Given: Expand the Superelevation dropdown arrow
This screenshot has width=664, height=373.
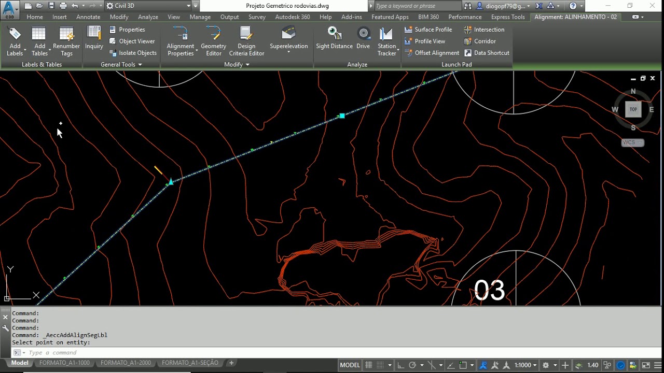Looking at the screenshot, I should click(x=288, y=53).
